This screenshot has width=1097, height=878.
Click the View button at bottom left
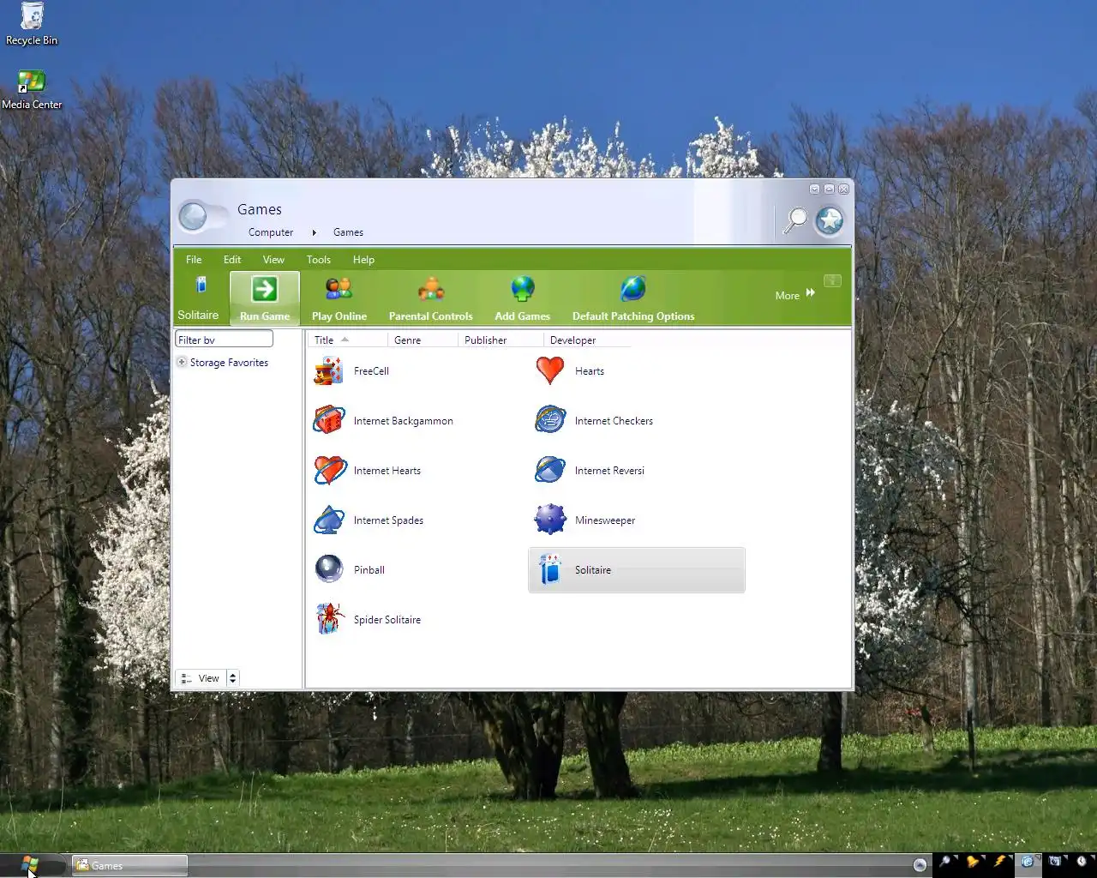201,678
